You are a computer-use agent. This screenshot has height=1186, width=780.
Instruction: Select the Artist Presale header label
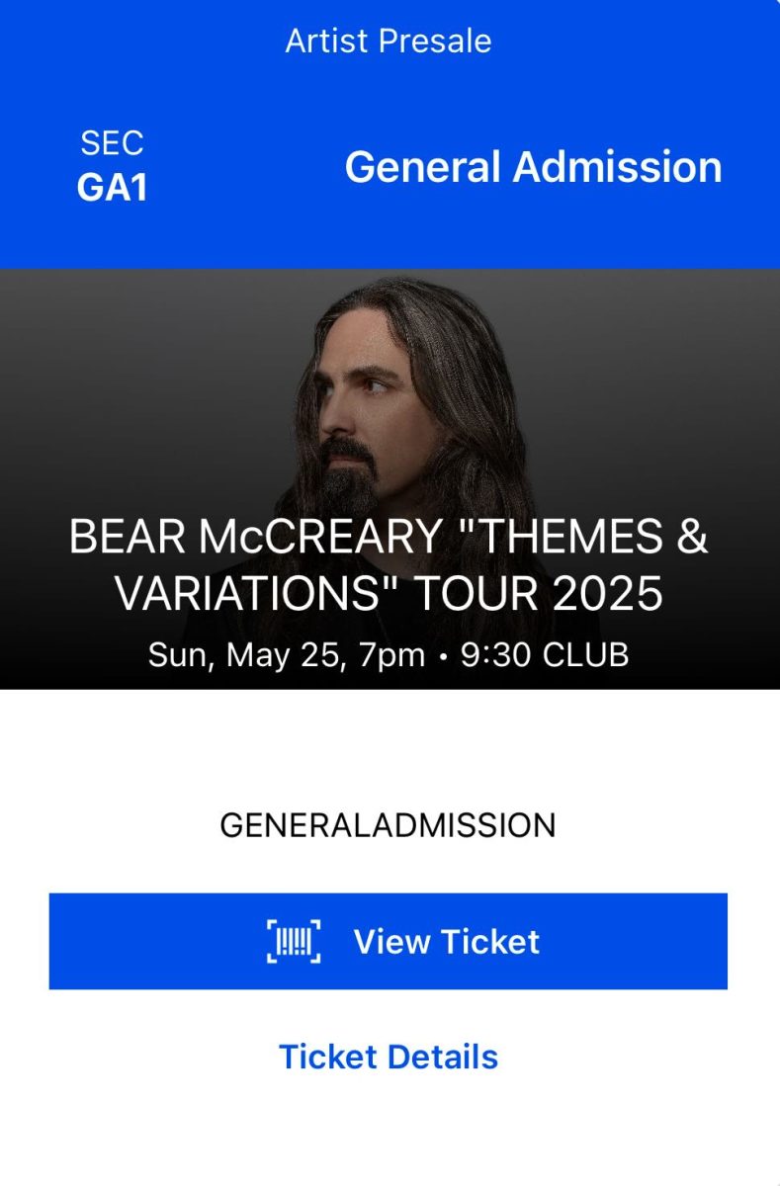(x=389, y=41)
